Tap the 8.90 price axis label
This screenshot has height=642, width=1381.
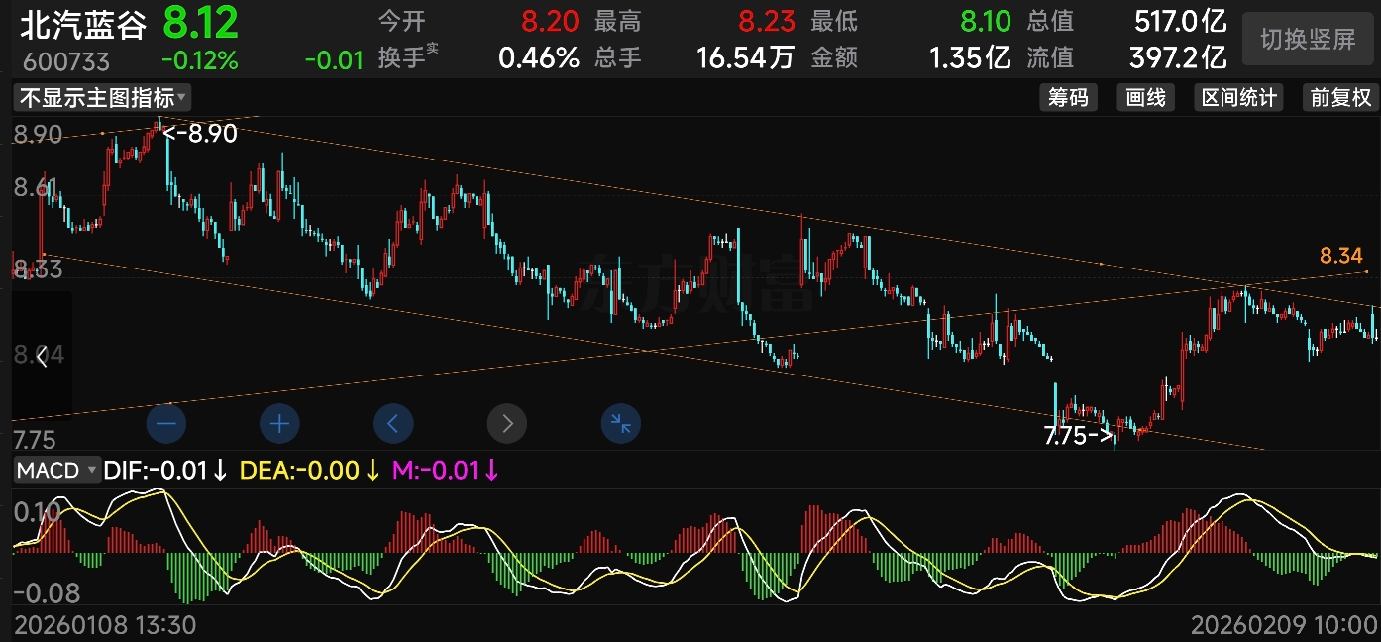pyautogui.click(x=37, y=134)
